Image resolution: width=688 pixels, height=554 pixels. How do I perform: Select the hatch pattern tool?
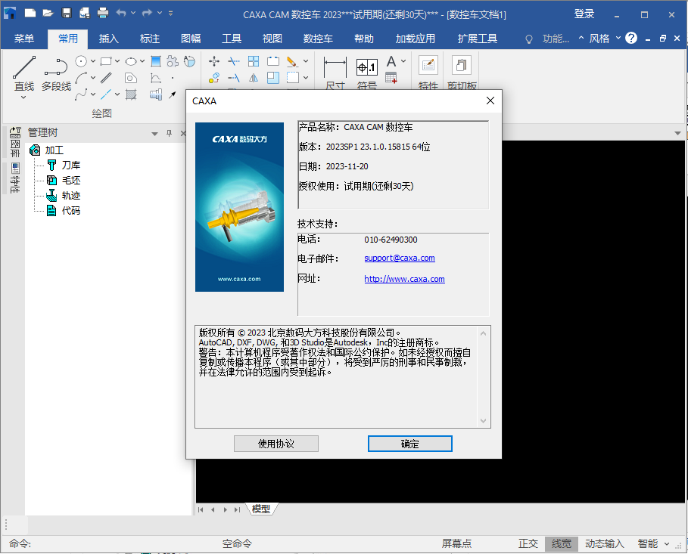coord(131,94)
